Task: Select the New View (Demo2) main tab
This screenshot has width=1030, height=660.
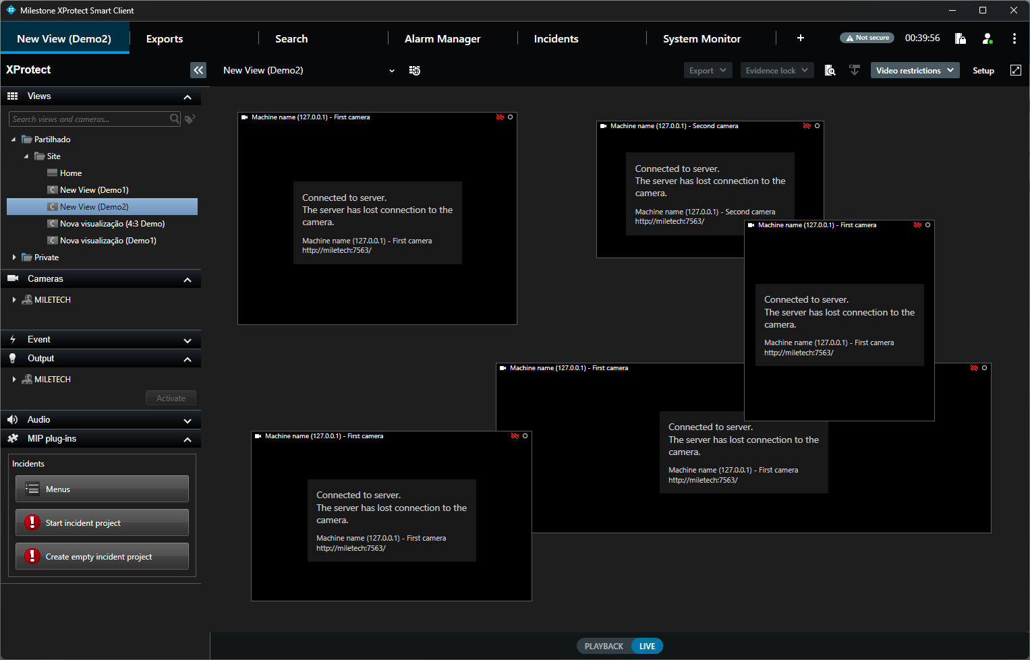Action: point(64,38)
